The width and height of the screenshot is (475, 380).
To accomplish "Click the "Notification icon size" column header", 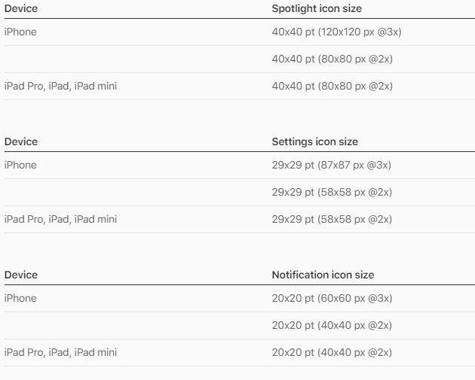I will tap(323, 275).
